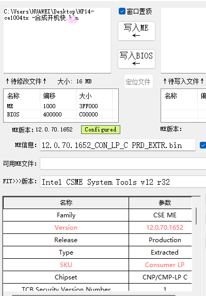Click the source file path box with HP14-ce1004tx

pyautogui.click(x=57, y=40)
